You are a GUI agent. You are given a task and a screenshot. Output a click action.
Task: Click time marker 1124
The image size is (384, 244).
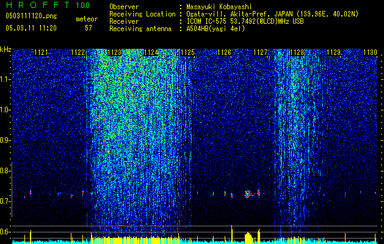click(151, 52)
